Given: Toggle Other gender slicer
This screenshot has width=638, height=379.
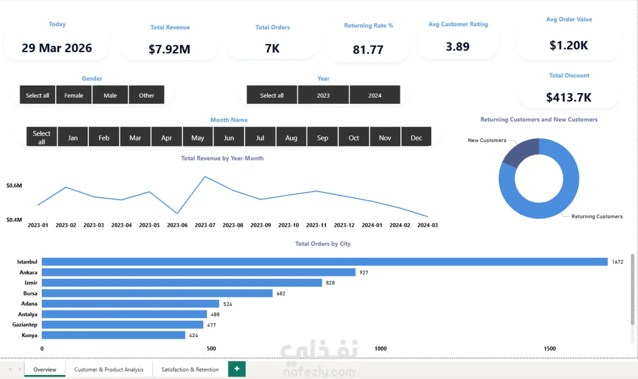Looking at the screenshot, I should pos(147,95).
